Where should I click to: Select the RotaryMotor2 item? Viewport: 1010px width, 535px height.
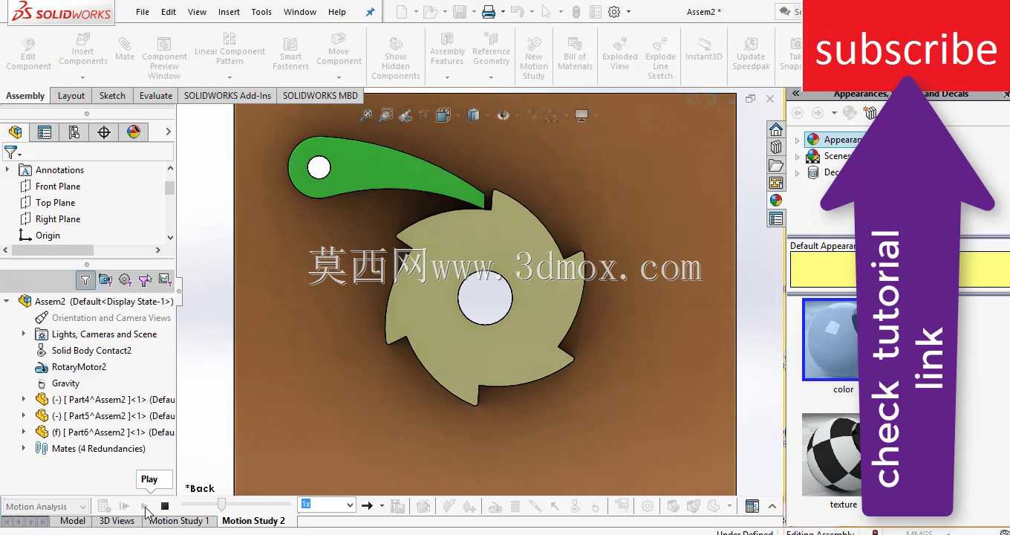point(79,367)
